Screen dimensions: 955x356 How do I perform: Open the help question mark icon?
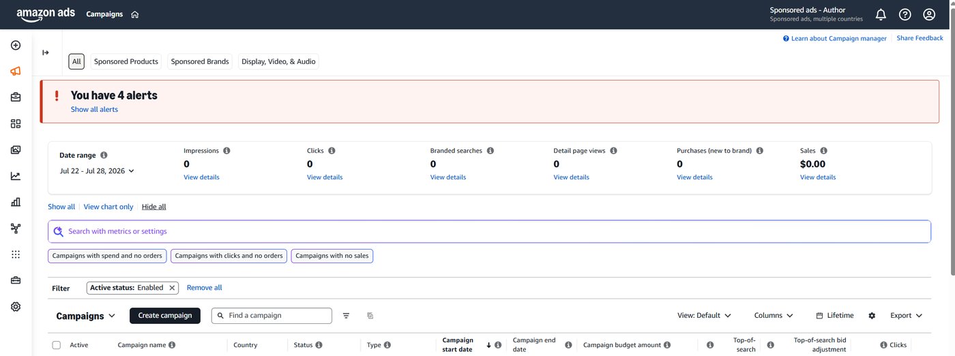(905, 14)
